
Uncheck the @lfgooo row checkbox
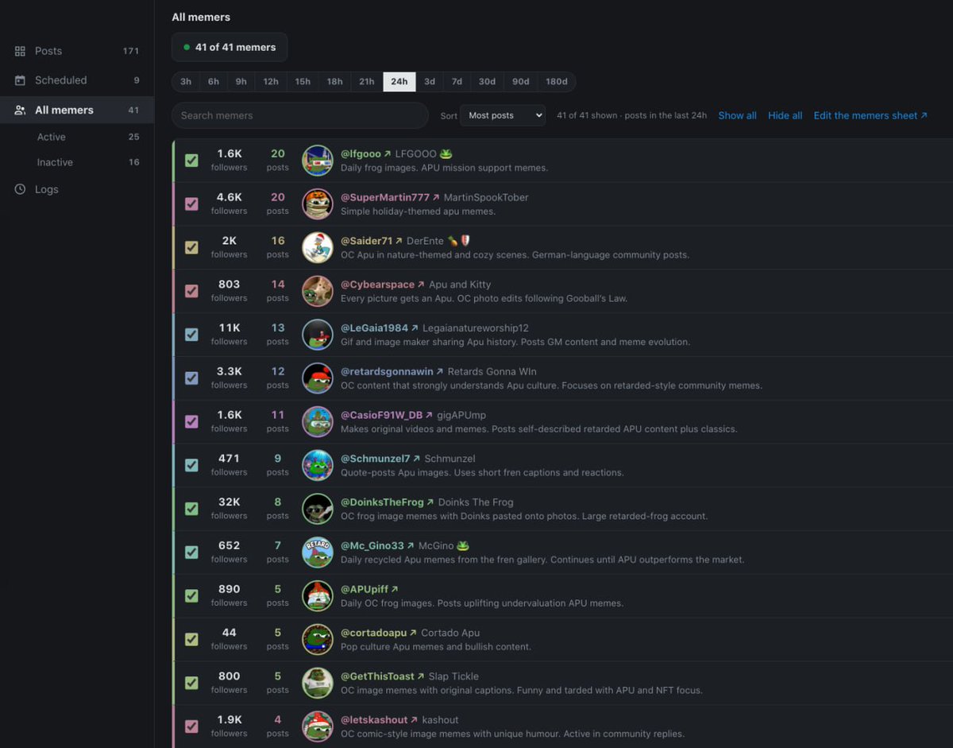(191, 161)
